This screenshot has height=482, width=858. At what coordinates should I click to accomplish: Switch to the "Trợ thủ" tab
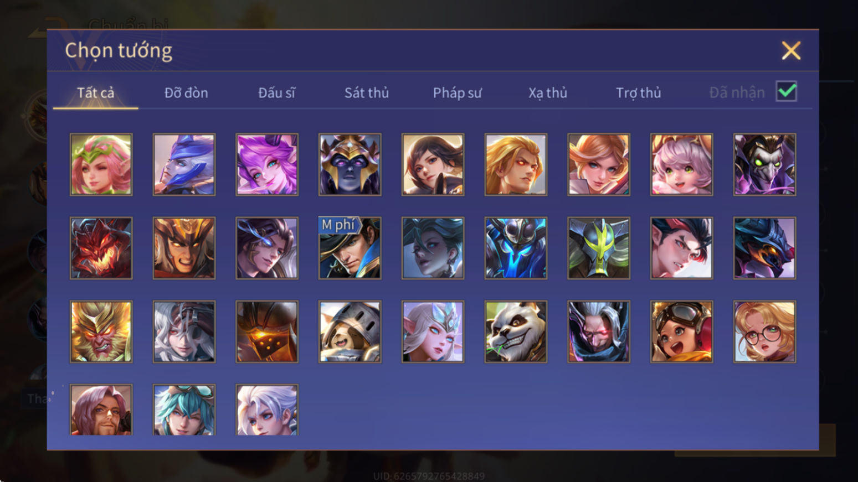coord(638,92)
